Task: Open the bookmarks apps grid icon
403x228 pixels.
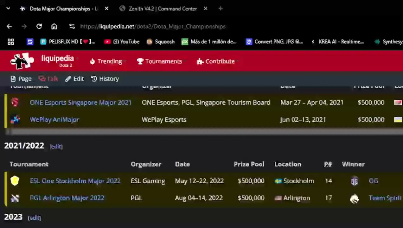Action: (11, 42)
